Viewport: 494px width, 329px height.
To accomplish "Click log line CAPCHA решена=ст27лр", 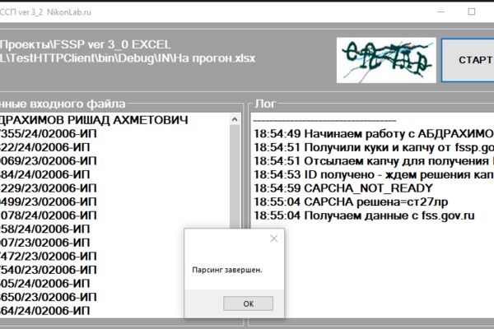I will tap(351, 202).
